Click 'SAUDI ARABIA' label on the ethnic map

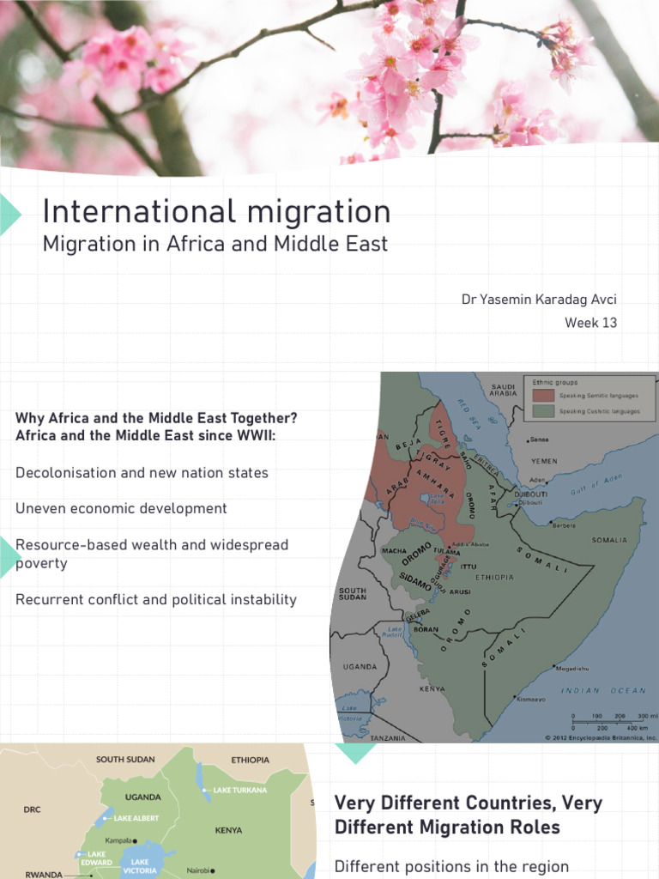[x=503, y=390]
